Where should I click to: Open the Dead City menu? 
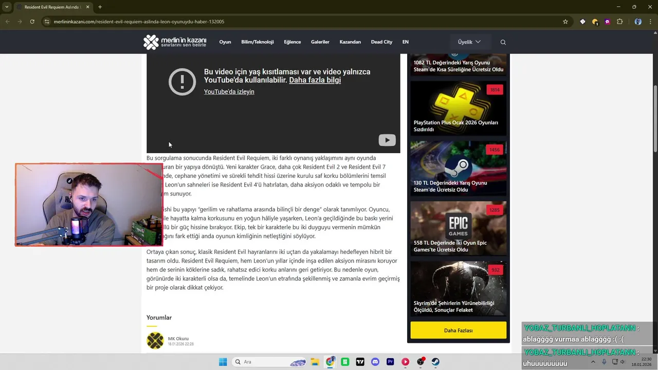[381, 42]
